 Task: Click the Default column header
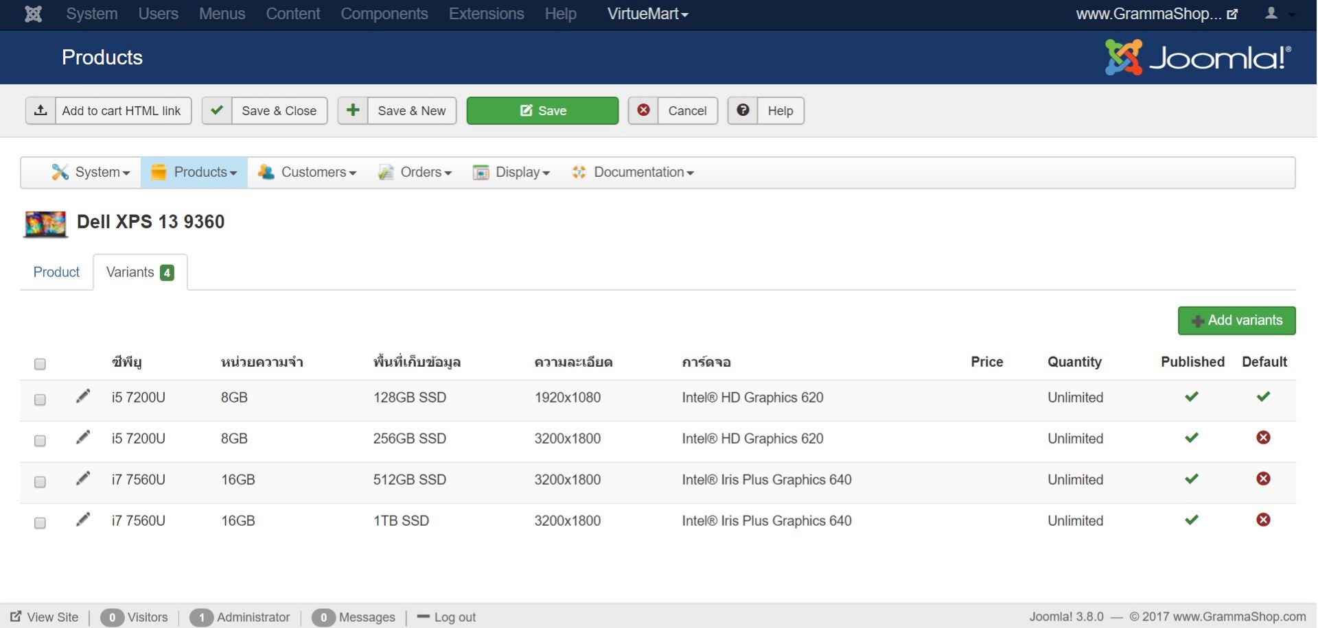1264,362
